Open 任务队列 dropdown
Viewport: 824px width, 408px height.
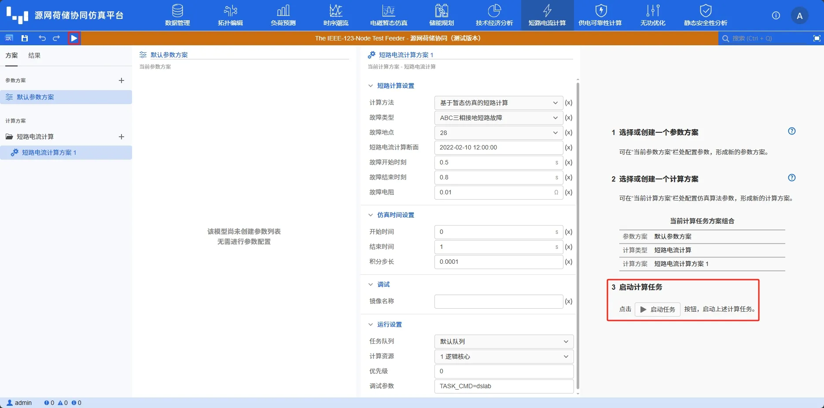(x=504, y=342)
